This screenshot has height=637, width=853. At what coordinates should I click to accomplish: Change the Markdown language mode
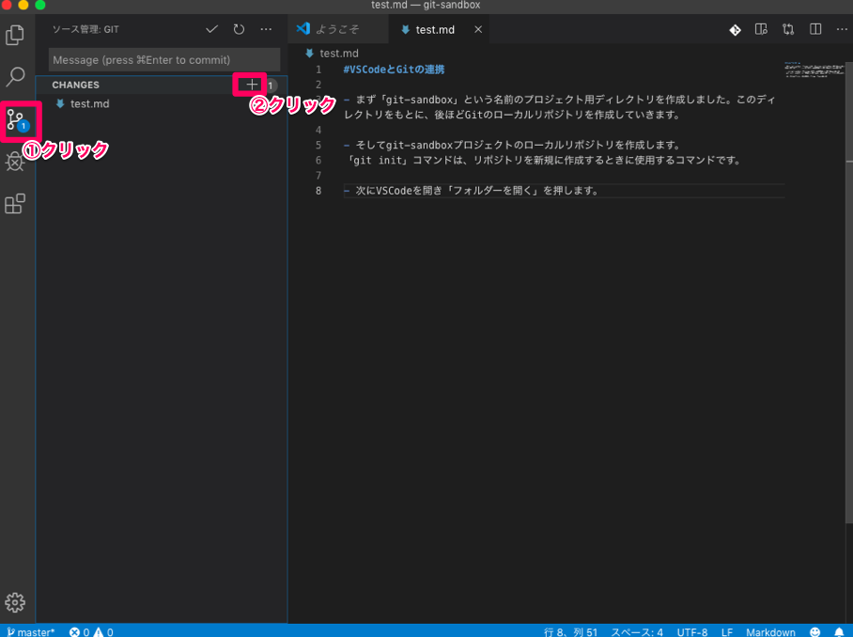coord(770,631)
